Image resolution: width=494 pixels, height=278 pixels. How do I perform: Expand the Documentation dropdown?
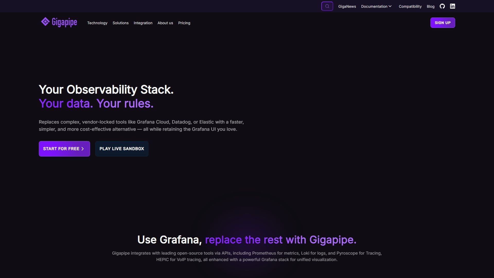[376, 6]
